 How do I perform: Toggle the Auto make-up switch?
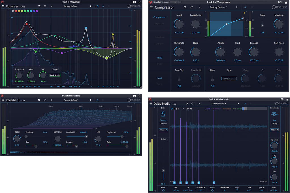coord(262,24)
